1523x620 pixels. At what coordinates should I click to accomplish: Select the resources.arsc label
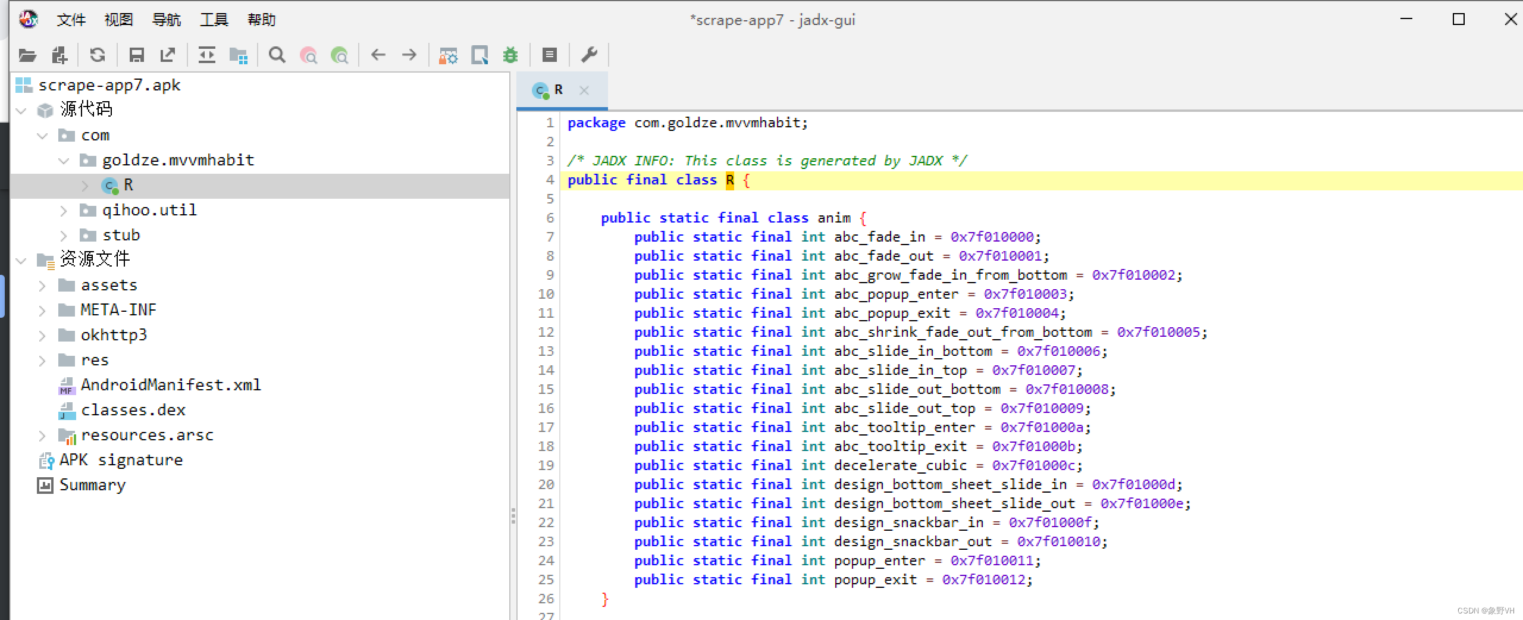tap(147, 435)
